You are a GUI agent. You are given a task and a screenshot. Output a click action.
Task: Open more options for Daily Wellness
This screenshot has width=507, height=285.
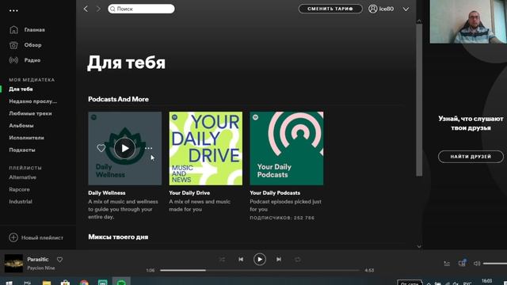(x=148, y=148)
